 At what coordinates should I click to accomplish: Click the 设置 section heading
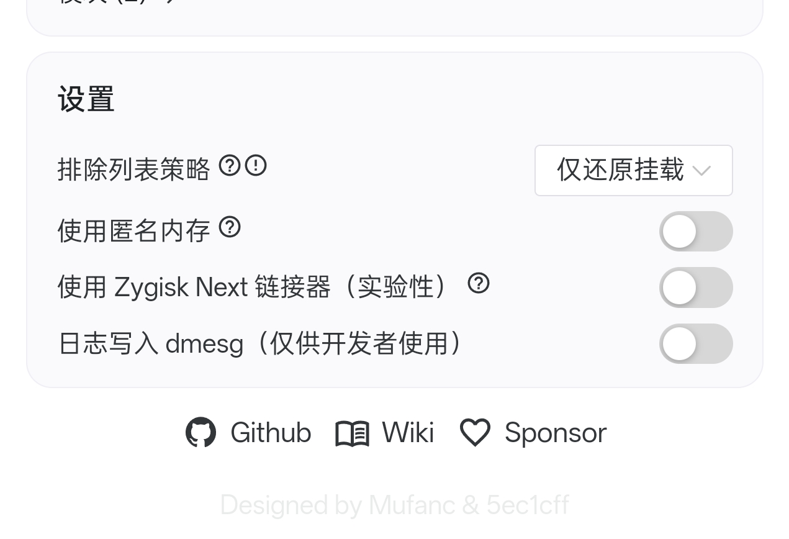click(86, 99)
